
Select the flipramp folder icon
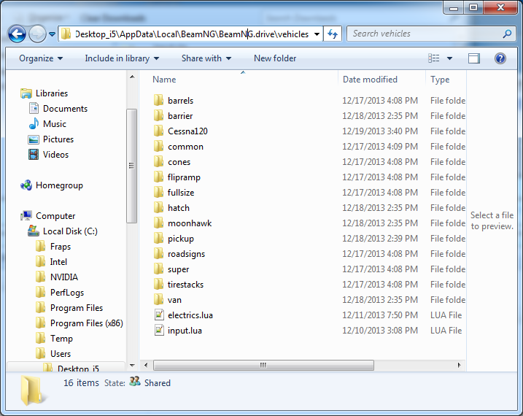(x=159, y=177)
